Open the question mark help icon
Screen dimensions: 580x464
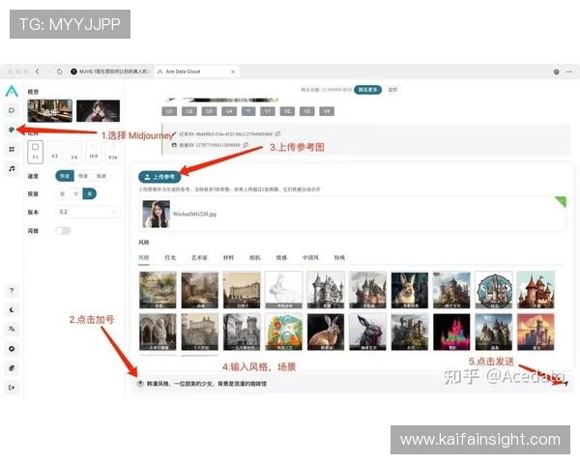12,290
